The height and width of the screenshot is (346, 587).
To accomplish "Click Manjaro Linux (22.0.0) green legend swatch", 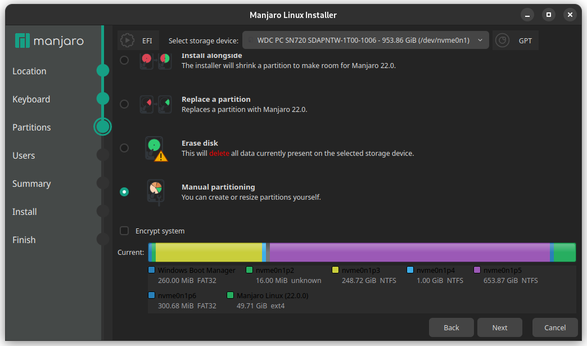I will click(x=230, y=295).
